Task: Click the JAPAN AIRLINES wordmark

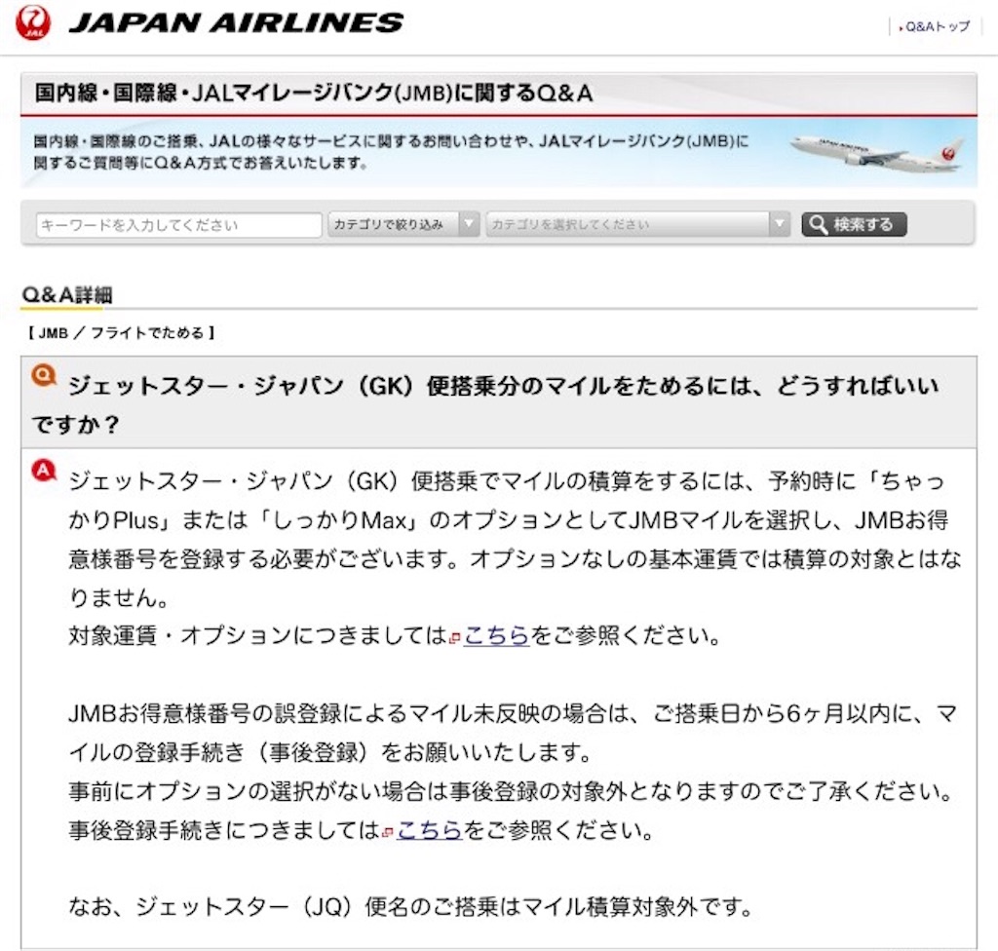Action: 236,23
